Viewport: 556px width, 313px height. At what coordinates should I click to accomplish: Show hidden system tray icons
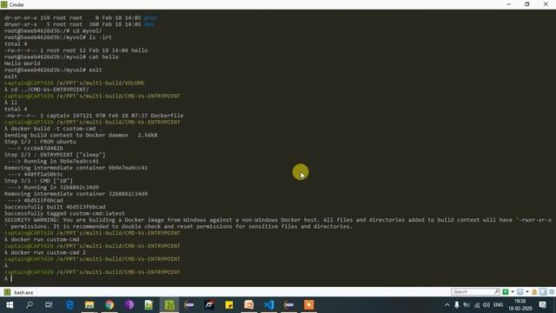(447, 305)
